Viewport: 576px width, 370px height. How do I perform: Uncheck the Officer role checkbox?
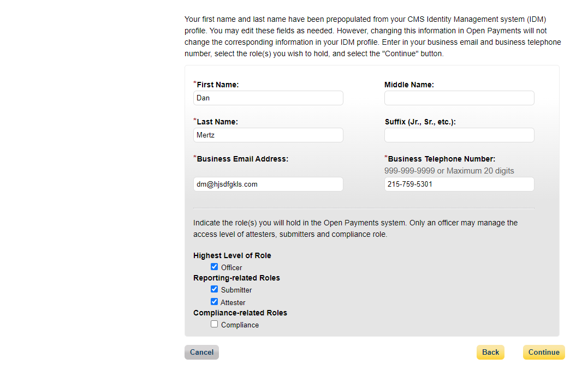click(215, 267)
